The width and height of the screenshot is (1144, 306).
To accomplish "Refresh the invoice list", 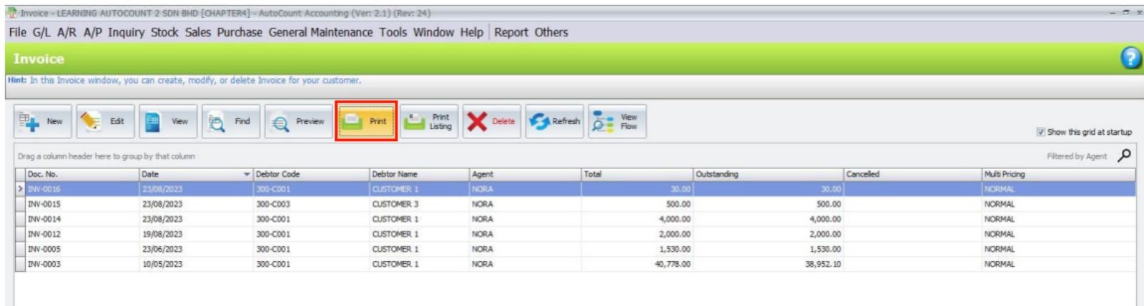I will coord(555,122).
